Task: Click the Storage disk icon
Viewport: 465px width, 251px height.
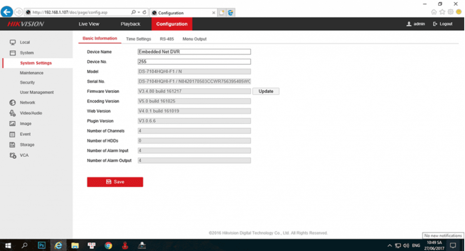Action: pos(13,145)
